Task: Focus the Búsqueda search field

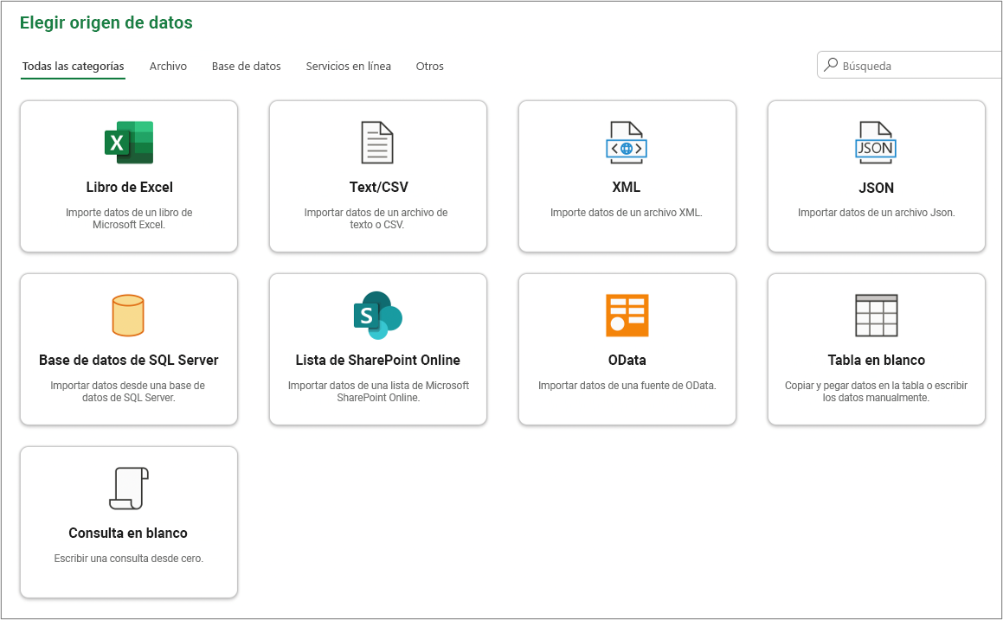Action: pyautogui.click(x=910, y=65)
